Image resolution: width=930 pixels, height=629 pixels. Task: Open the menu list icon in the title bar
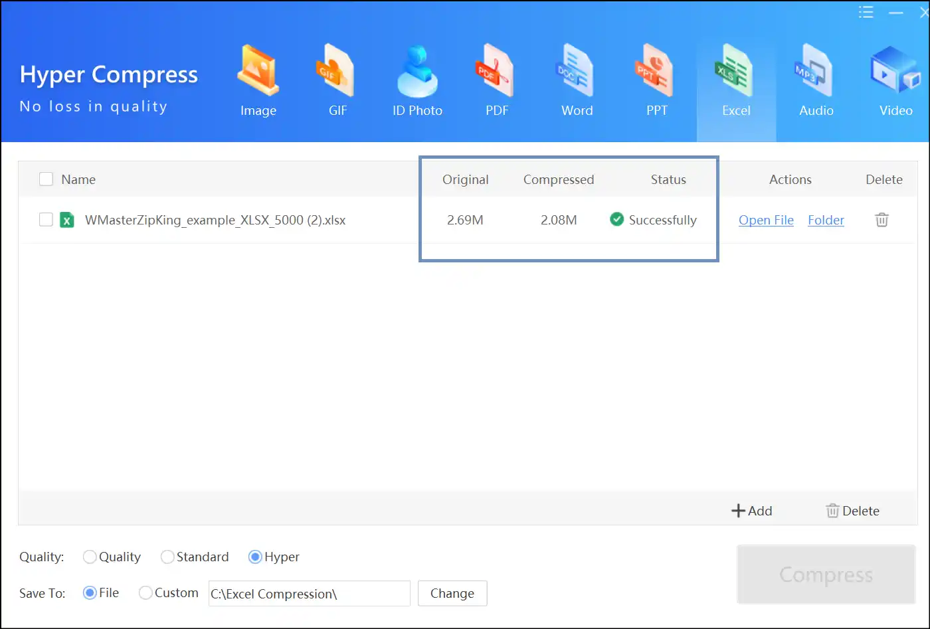pyautogui.click(x=866, y=12)
